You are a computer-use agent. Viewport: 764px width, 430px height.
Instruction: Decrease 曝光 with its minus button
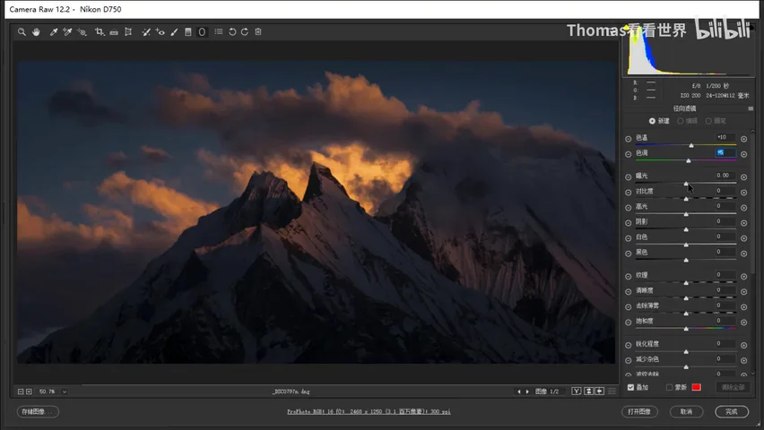pyautogui.click(x=628, y=176)
